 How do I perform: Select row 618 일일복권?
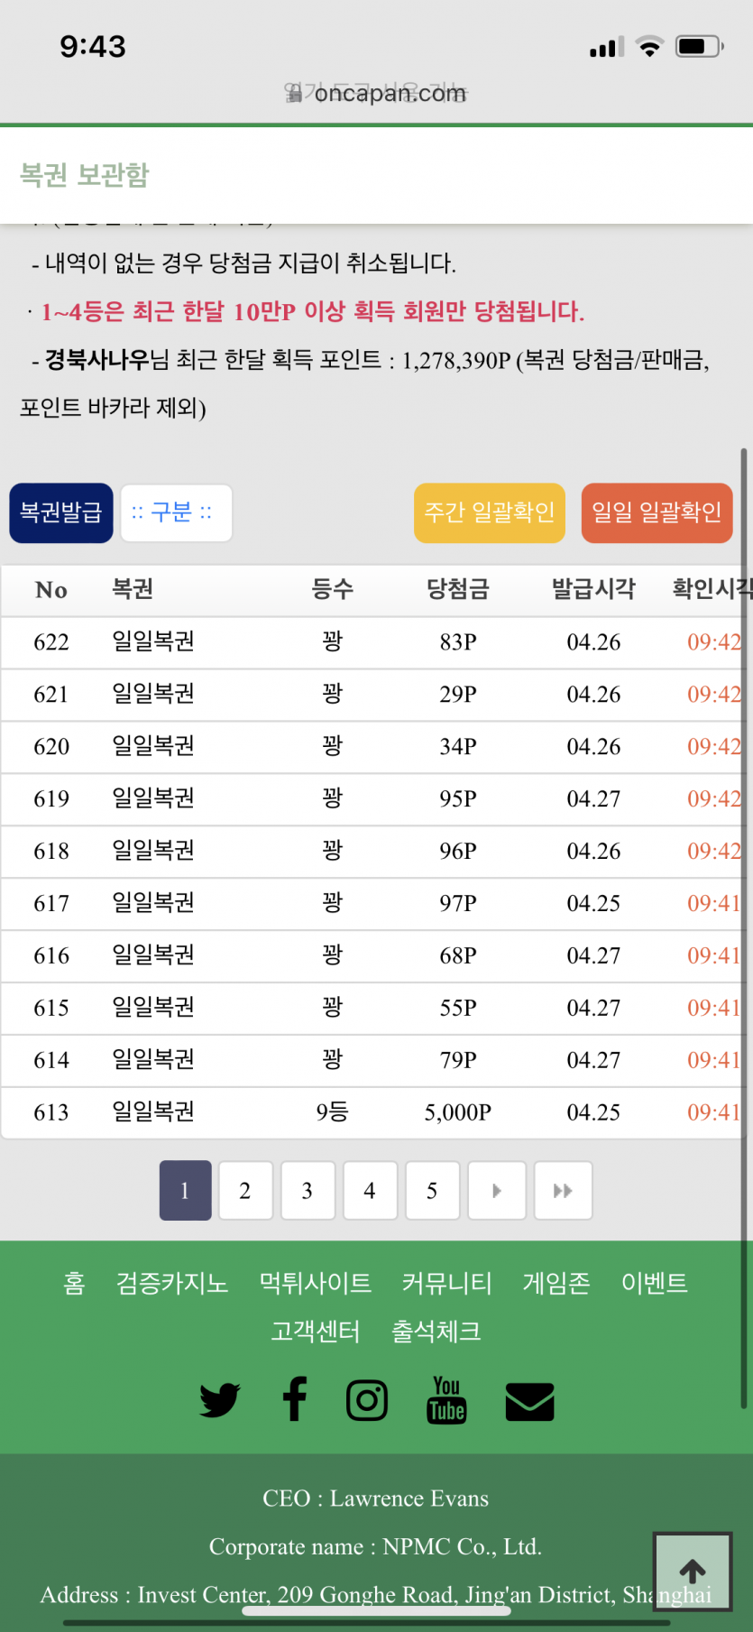[x=372, y=852]
